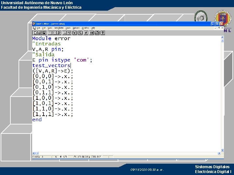Click the Copy toolbar icon
This screenshot has height=175, width=234.
click(x=54, y=33)
